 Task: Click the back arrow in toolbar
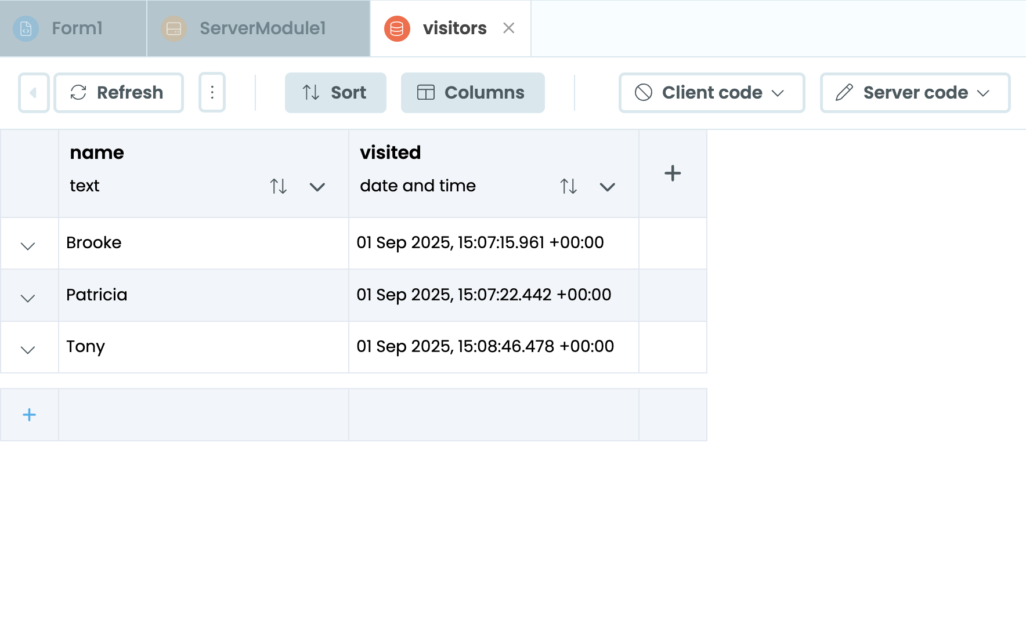click(34, 93)
